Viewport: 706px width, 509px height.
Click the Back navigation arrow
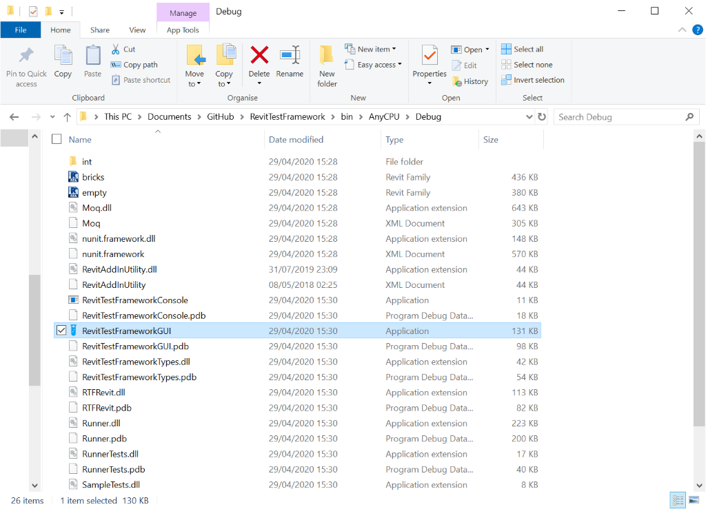point(14,117)
